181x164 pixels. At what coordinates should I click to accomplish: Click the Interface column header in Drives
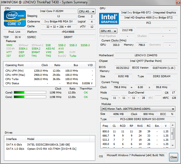11,139
